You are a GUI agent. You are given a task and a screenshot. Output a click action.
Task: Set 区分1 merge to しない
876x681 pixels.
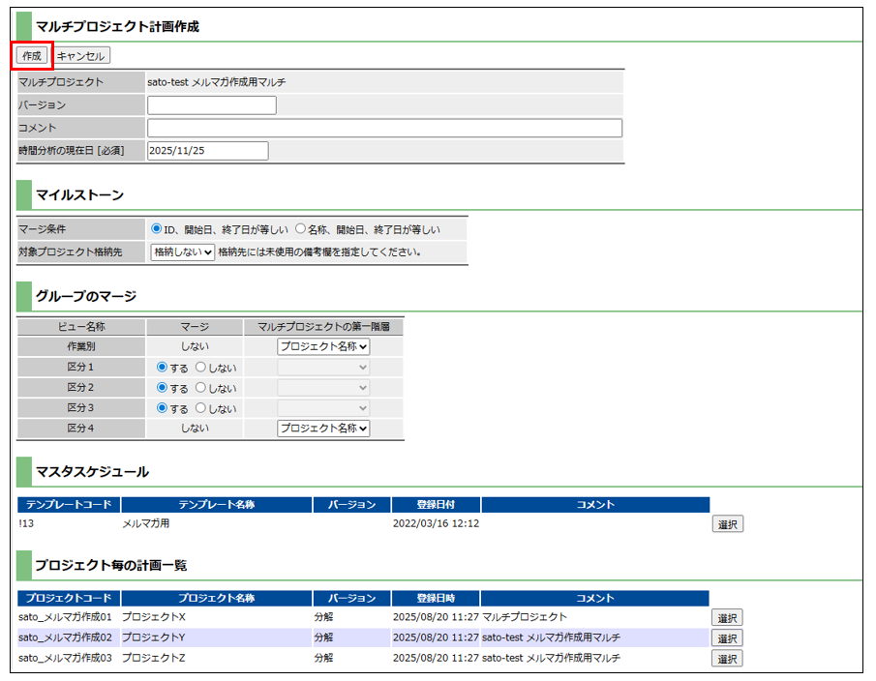201,368
